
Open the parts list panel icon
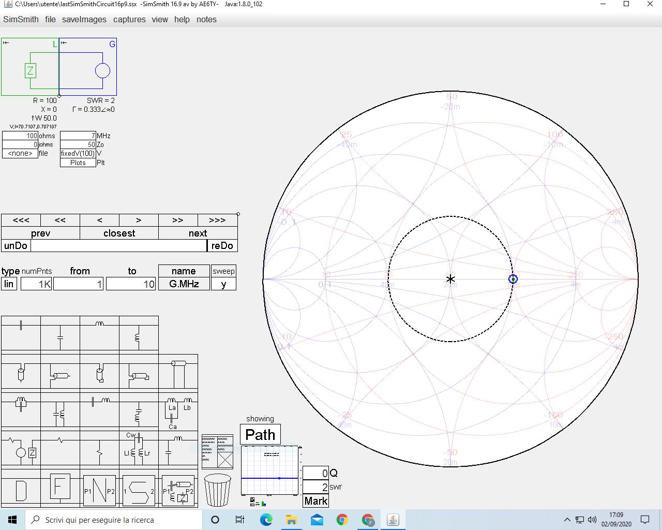pyautogui.click(x=218, y=451)
